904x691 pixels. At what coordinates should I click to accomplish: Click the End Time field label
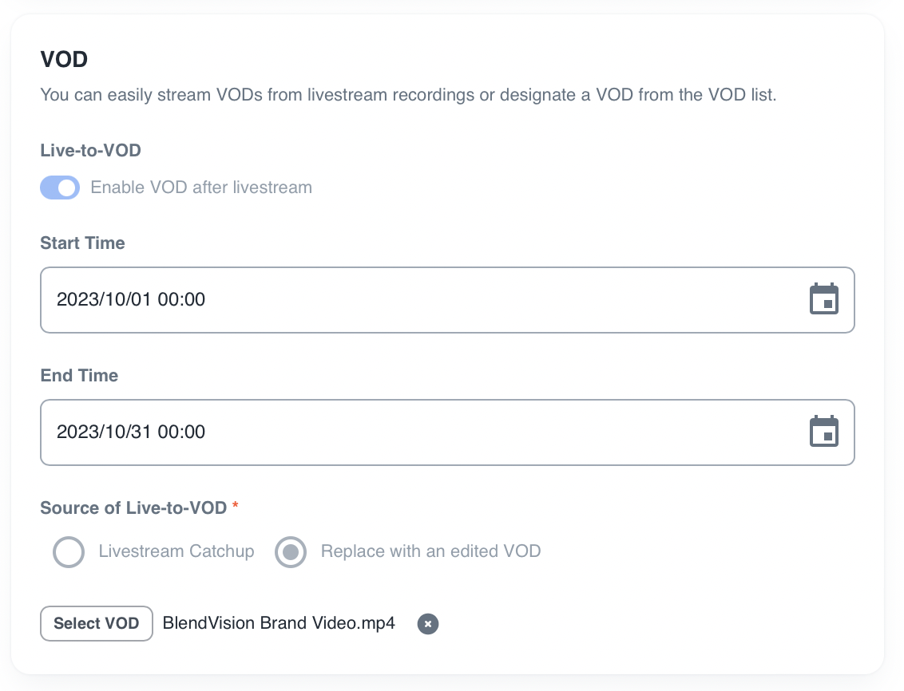[79, 375]
